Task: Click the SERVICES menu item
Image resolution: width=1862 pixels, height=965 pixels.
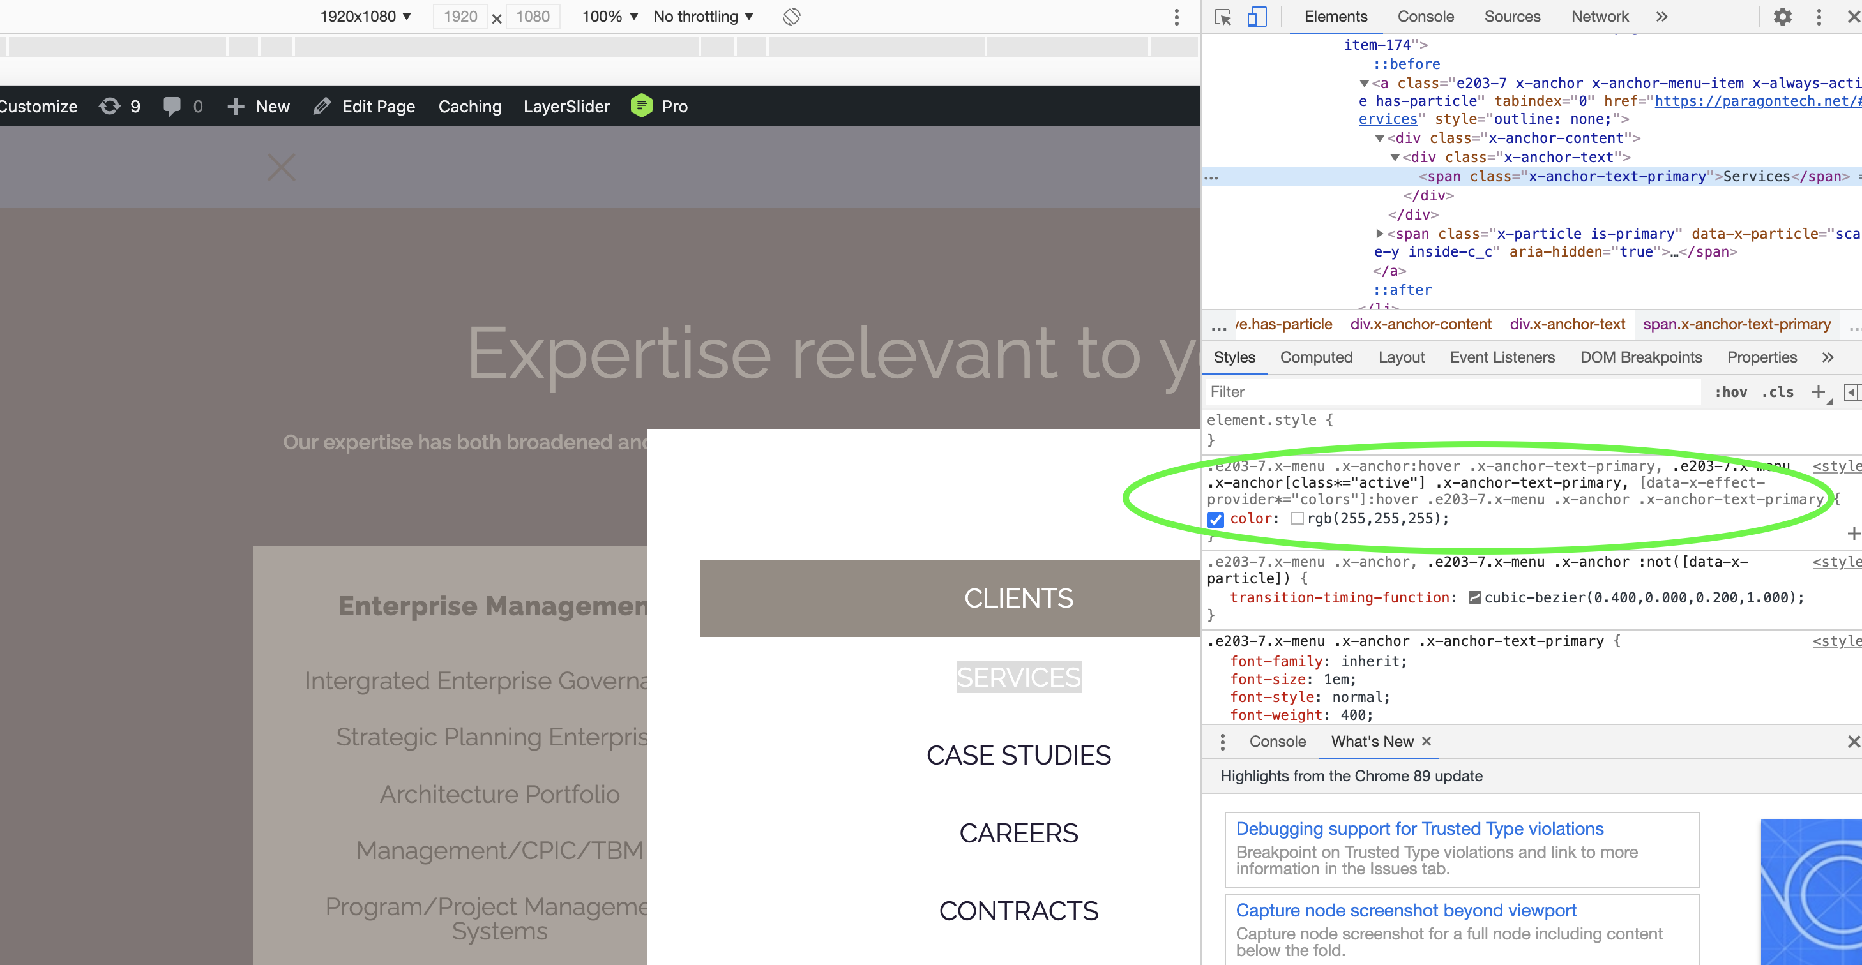Action: click(1018, 678)
